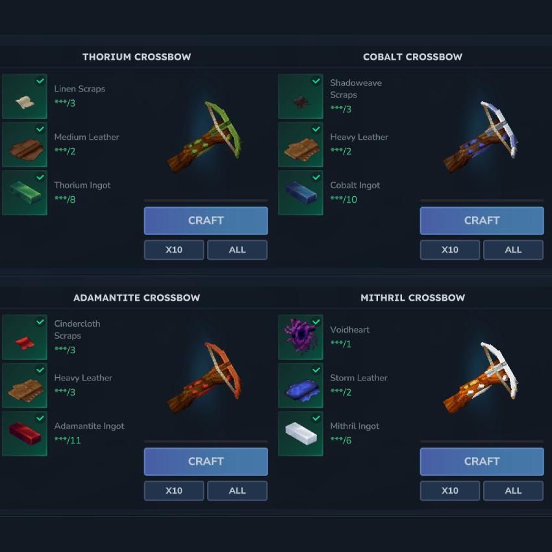Craft the Cobalt Crossbow
This screenshot has width=552, height=552.
(x=482, y=221)
